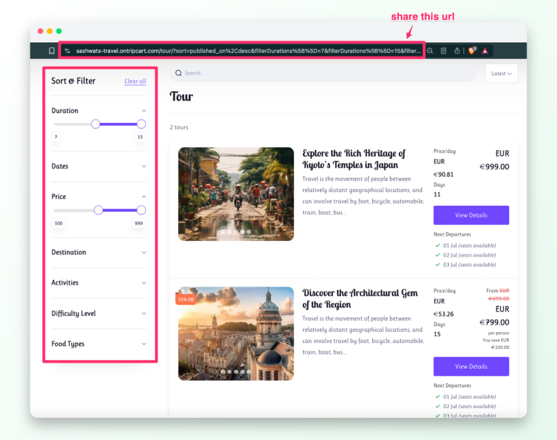Expand the Difficulty Level filter section
The width and height of the screenshot is (557, 440).
pyautogui.click(x=143, y=314)
